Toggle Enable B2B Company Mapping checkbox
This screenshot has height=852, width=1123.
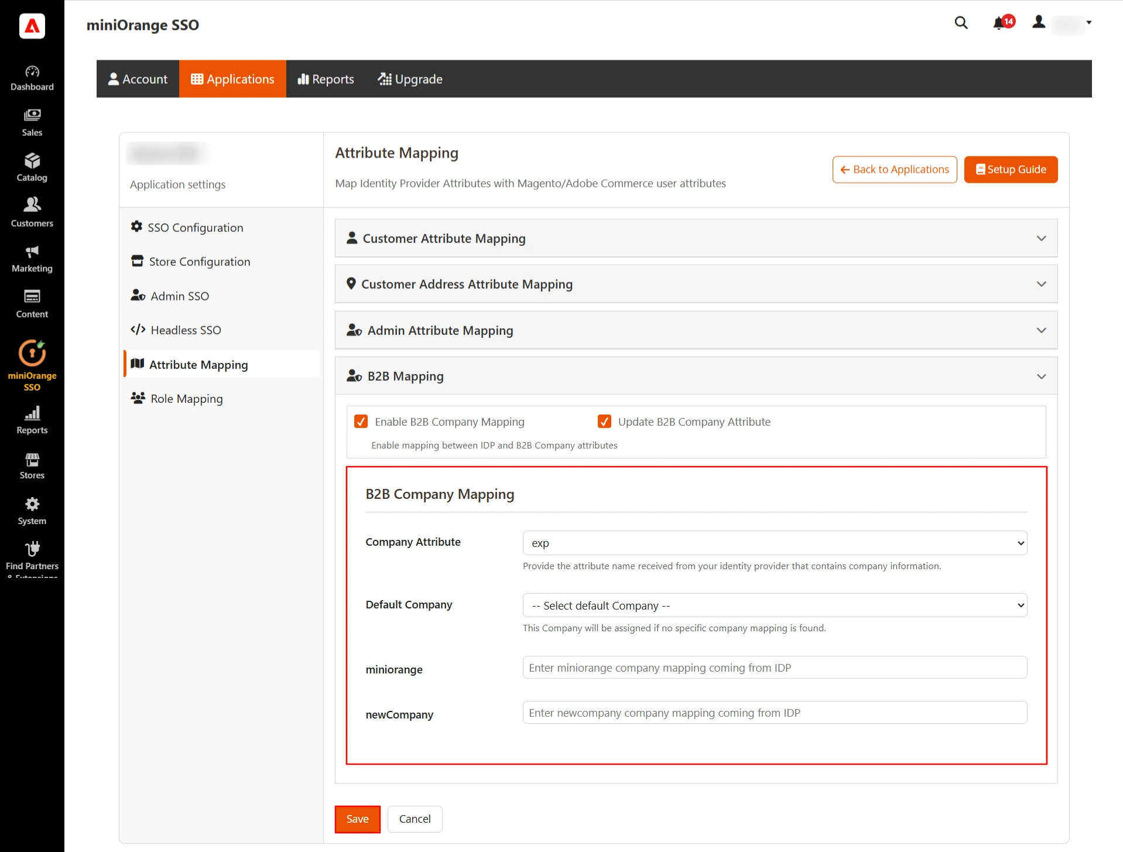[361, 422]
